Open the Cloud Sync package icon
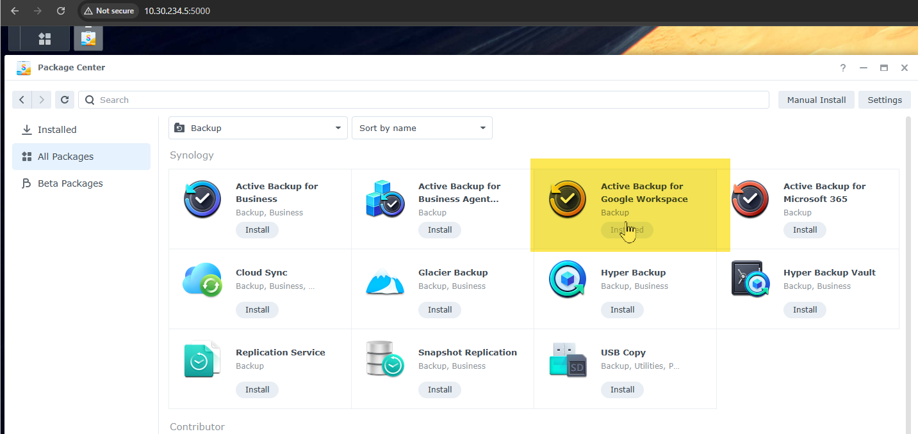 [x=202, y=279]
